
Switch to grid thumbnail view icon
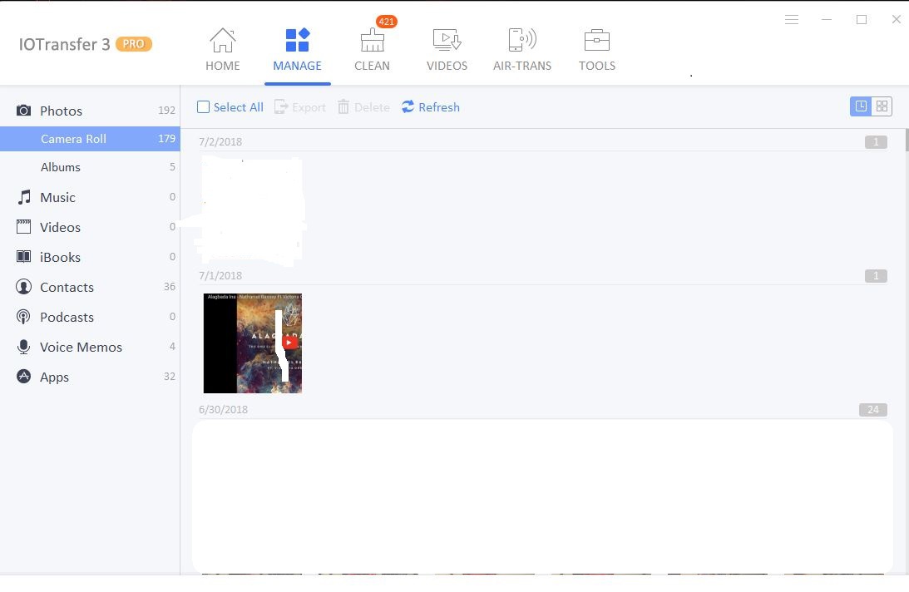click(x=882, y=106)
